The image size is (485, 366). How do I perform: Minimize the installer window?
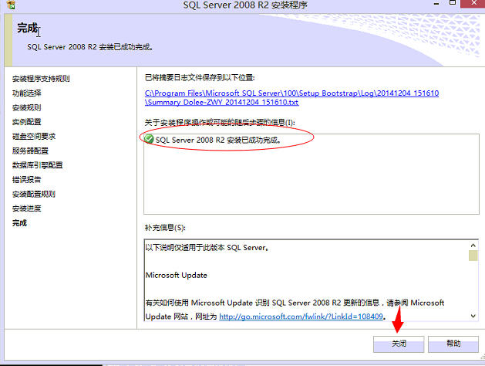pyautogui.click(x=436, y=4)
